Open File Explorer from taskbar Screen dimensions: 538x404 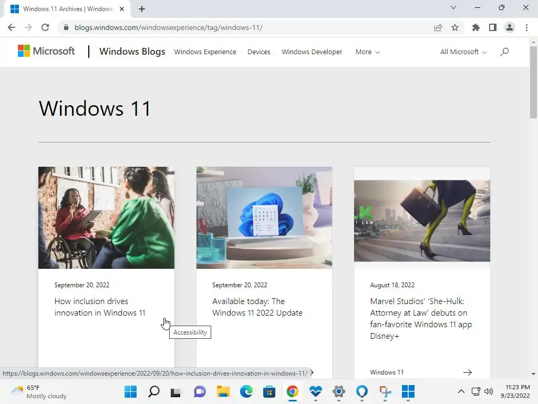pyautogui.click(x=223, y=391)
